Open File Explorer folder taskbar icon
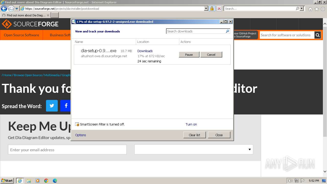327x184 pixels. 29,181
